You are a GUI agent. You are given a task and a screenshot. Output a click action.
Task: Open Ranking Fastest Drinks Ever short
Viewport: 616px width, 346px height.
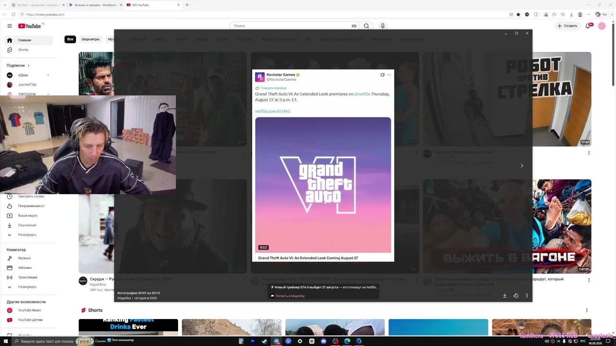tap(128, 327)
